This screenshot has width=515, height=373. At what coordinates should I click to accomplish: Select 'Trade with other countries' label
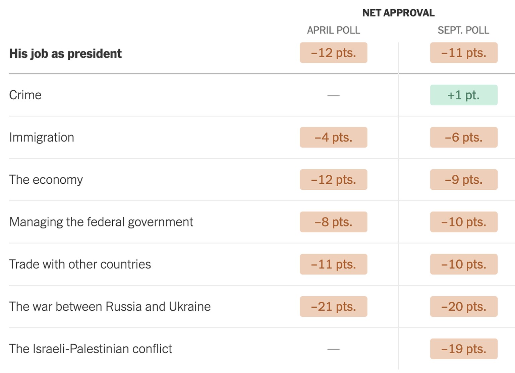pos(80,264)
